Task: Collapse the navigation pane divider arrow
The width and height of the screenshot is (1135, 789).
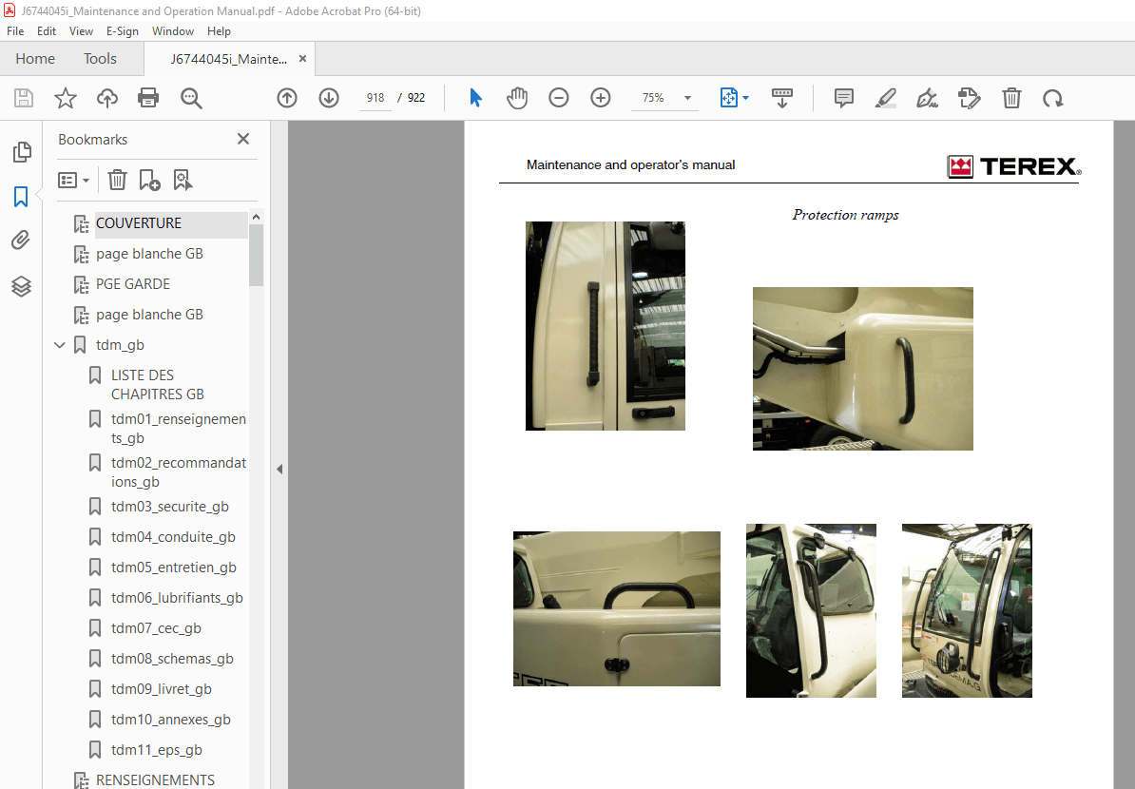Action: [279, 469]
